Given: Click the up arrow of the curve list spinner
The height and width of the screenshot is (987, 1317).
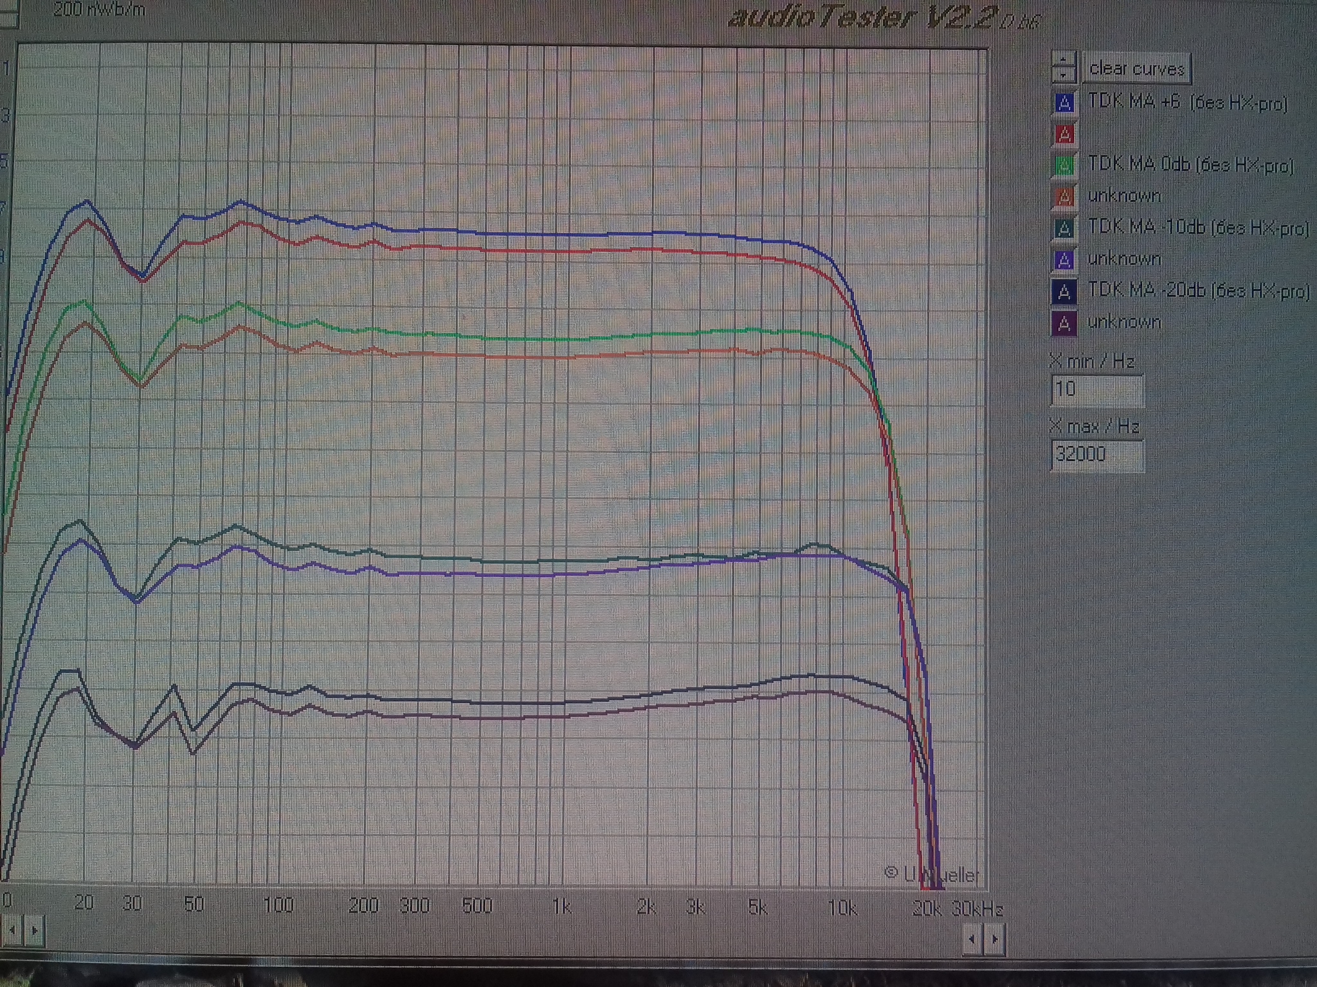Looking at the screenshot, I should coord(1064,60).
